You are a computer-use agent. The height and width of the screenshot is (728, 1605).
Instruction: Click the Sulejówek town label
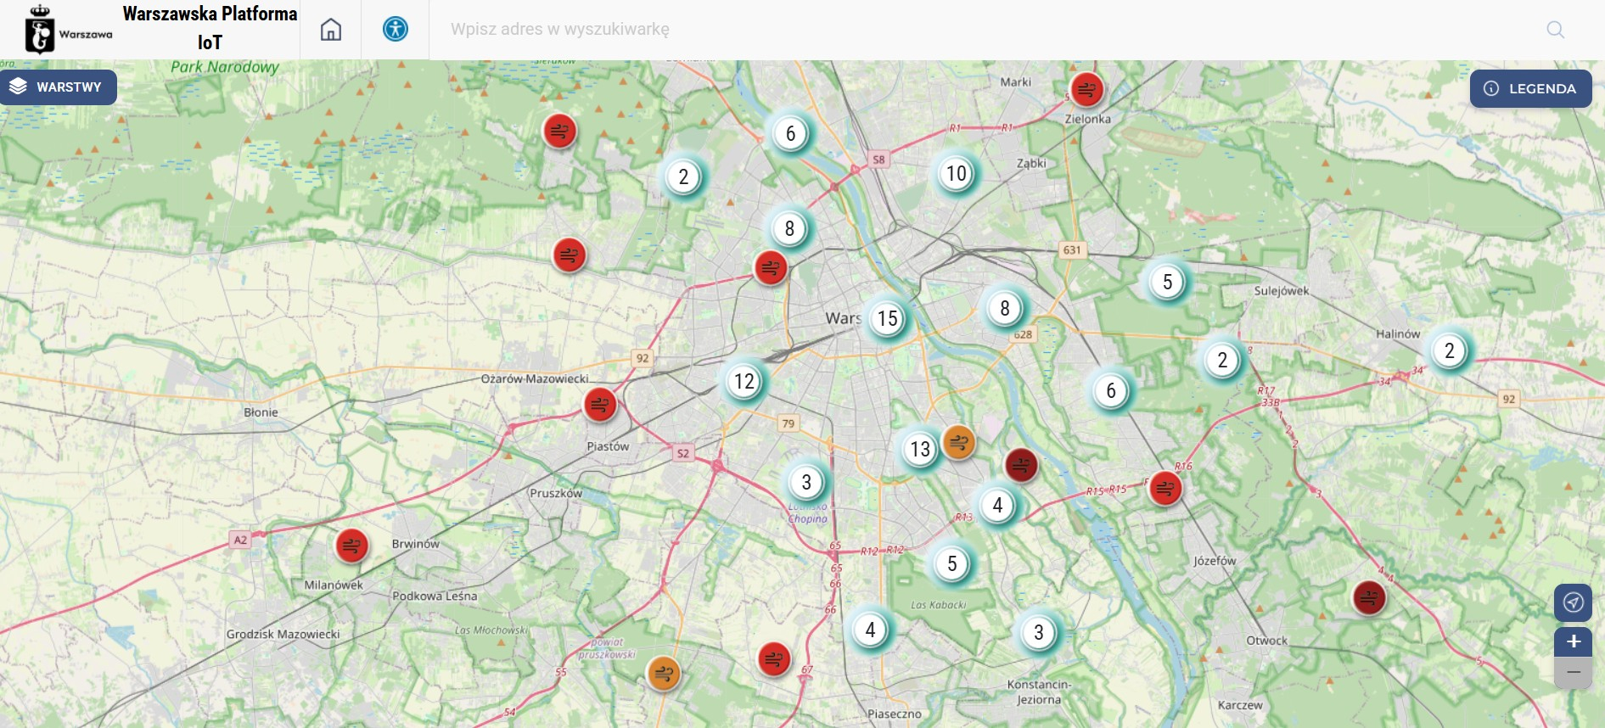click(x=1282, y=291)
